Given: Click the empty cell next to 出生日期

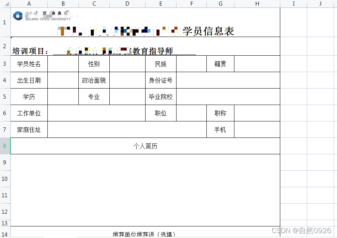Looking at the screenshot, I should 63,80.
